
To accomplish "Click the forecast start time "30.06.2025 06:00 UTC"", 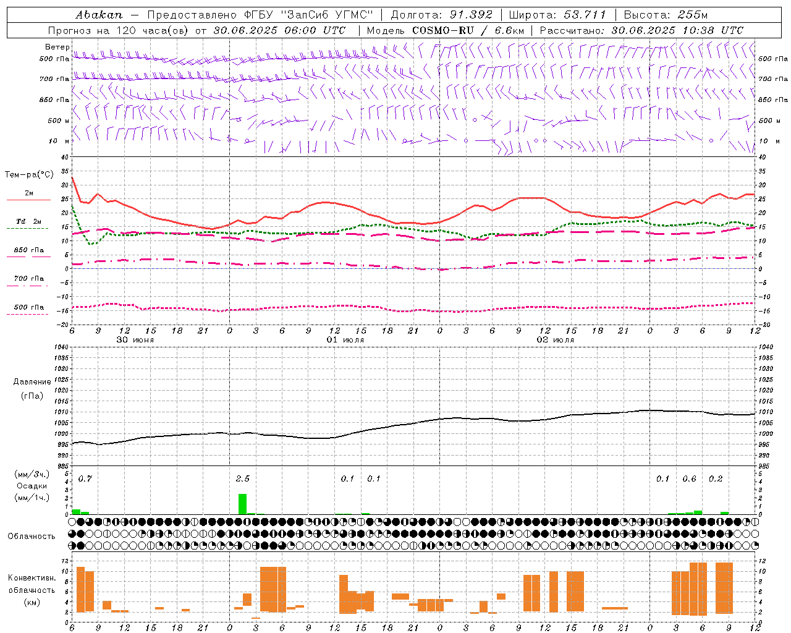I will point(279,30).
